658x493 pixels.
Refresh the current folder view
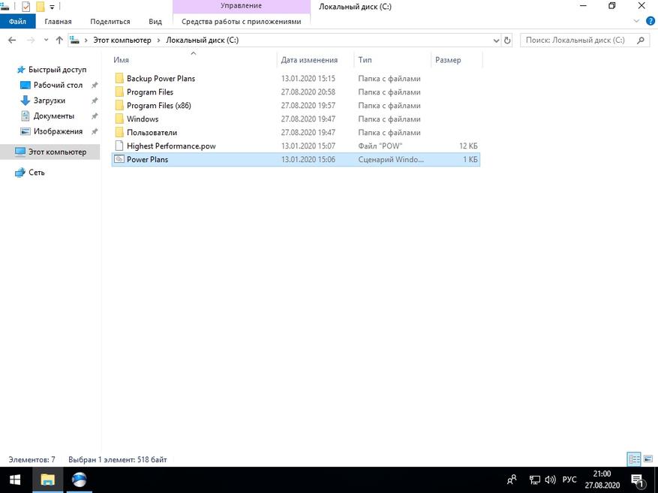coord(507,41)
